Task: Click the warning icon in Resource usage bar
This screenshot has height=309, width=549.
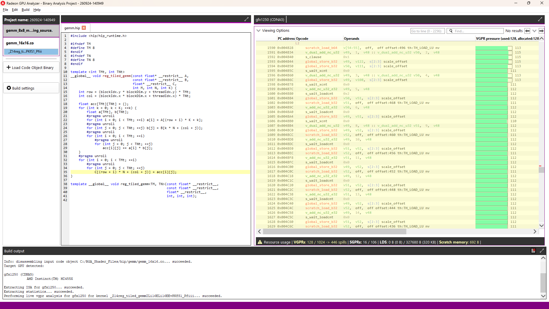Action: pos(260,242)
